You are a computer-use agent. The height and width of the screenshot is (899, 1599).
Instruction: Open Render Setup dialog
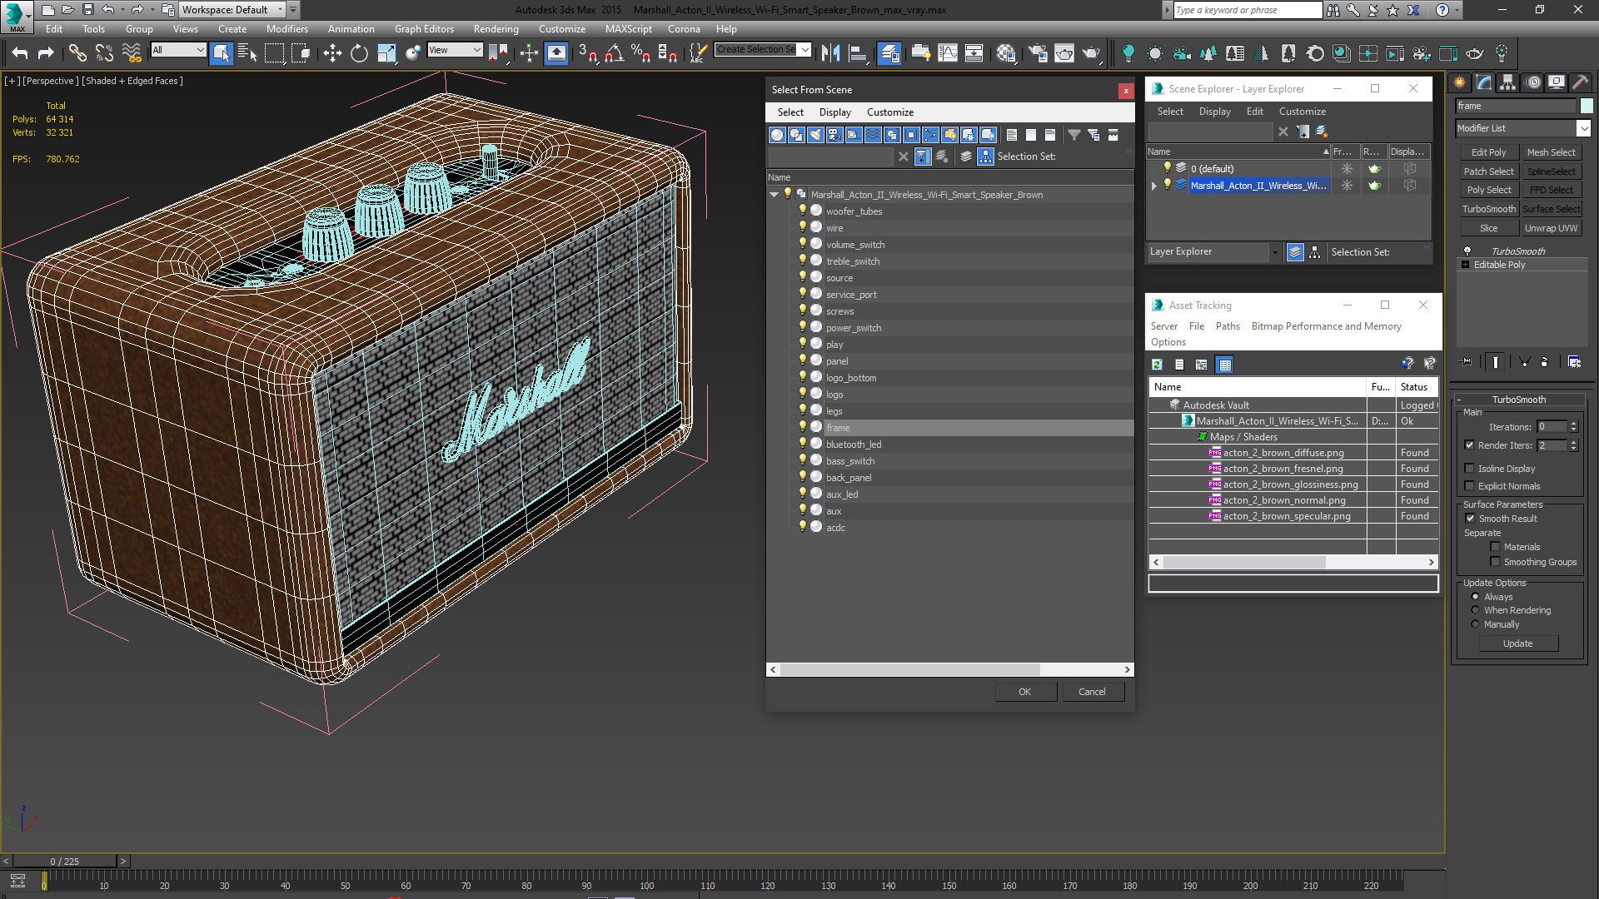[x=1037, y=53]
